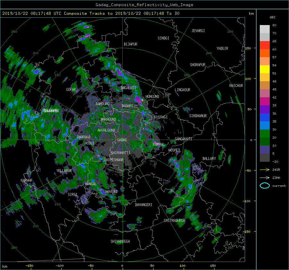Click the HUNGUND city label
Image resolution: width=289 pixels, height=270 pixels.
152,97
